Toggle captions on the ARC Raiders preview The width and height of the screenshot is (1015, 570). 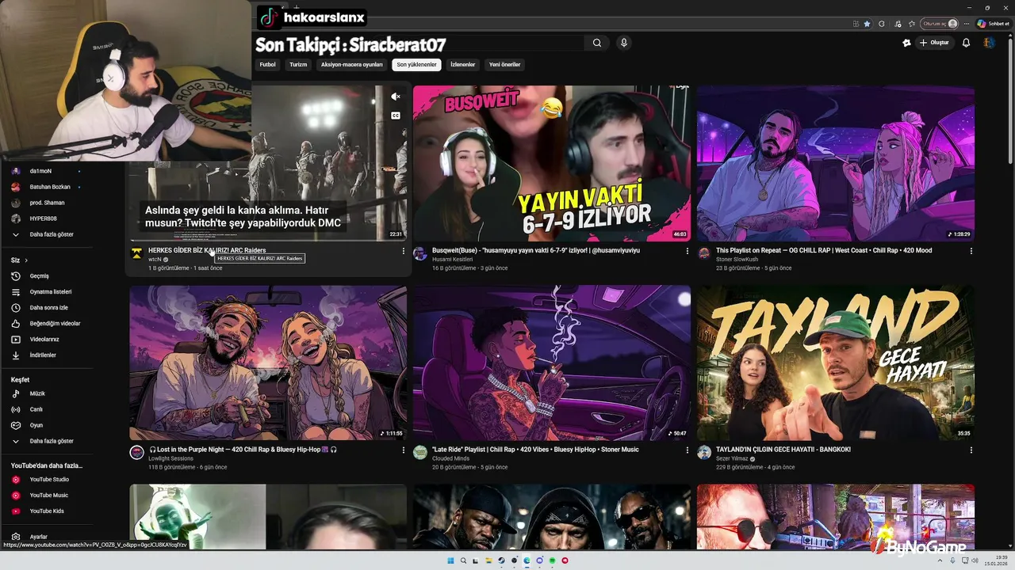click(396, 116)
